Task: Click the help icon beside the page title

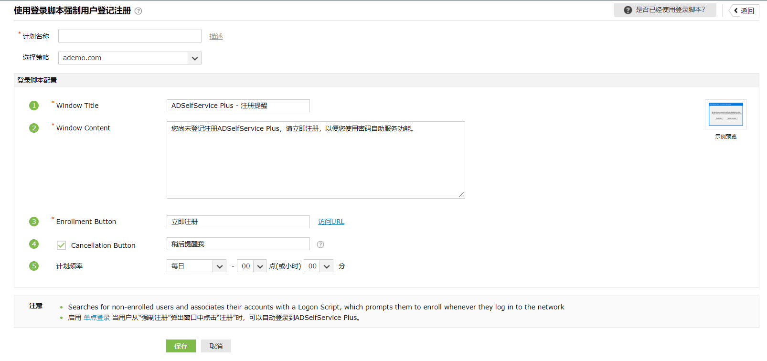Action: (x=138, y=11)
